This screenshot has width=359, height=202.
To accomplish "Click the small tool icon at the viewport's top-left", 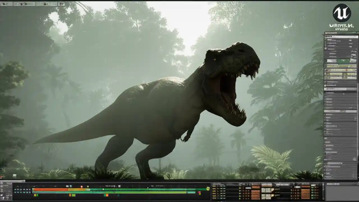I will click(x=4, y=4).
